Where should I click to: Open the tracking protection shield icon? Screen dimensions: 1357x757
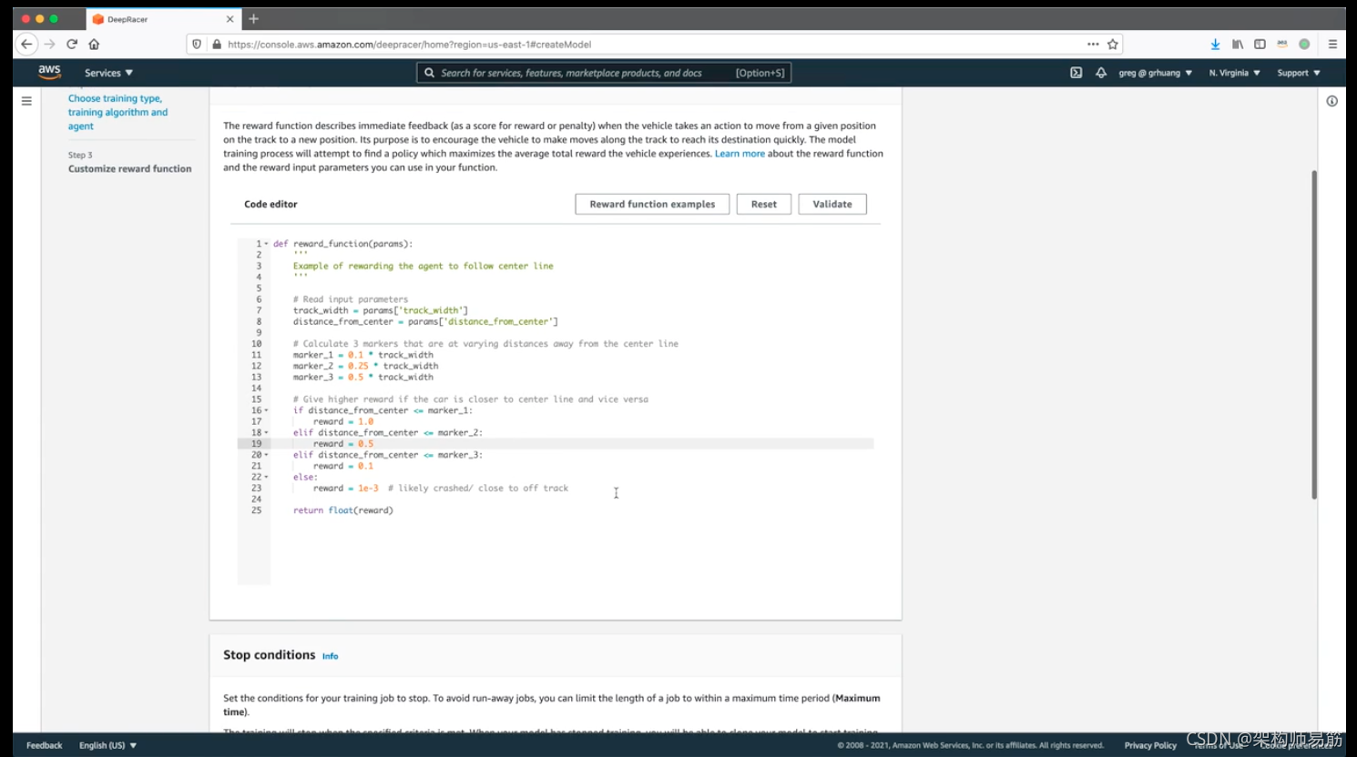tap(197, 44)
